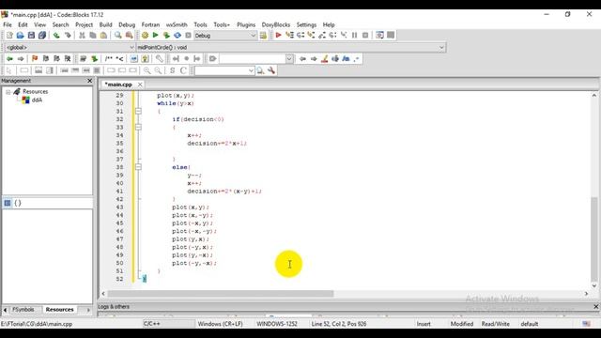The height and width of the screenshot is (338, 601).
Task: Close the *main.cpp editor tab
Action: [140, 84]
